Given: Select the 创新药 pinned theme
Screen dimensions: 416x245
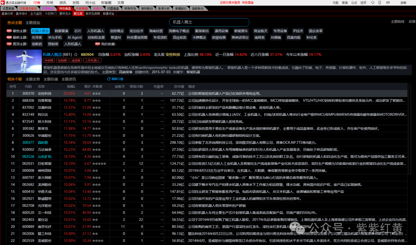Looking at the screenshot, I should click(x=37, y=44).
